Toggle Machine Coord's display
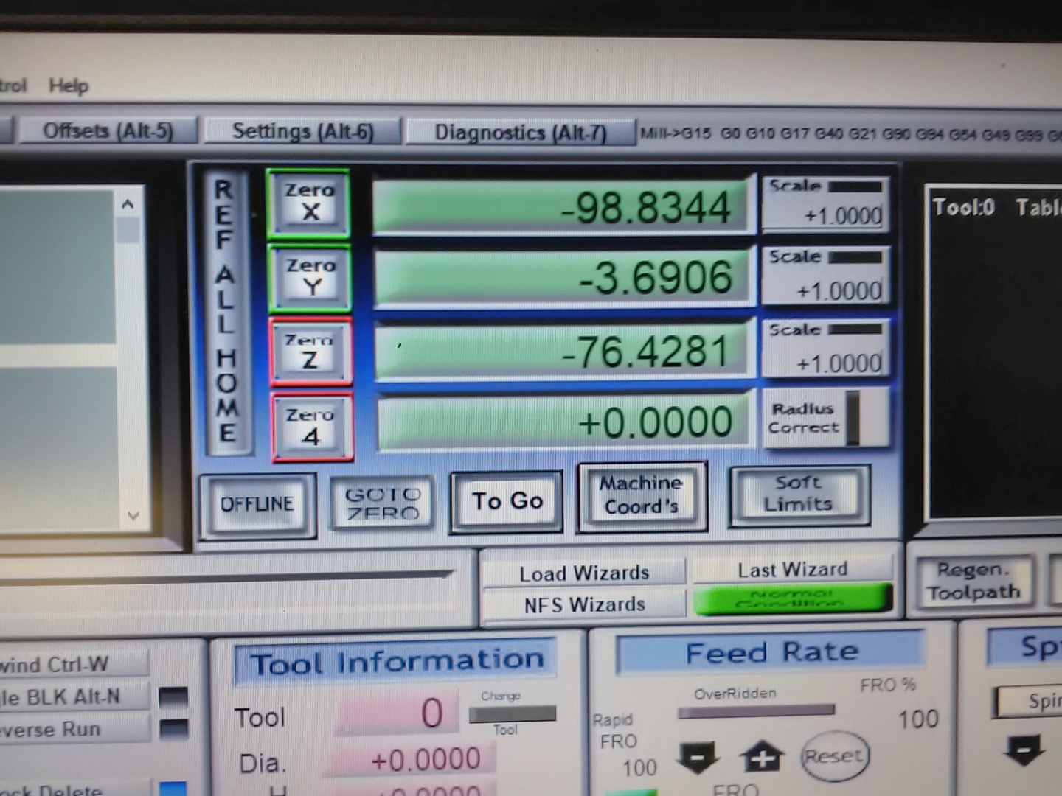1062x796 pixels. (641, 496)
